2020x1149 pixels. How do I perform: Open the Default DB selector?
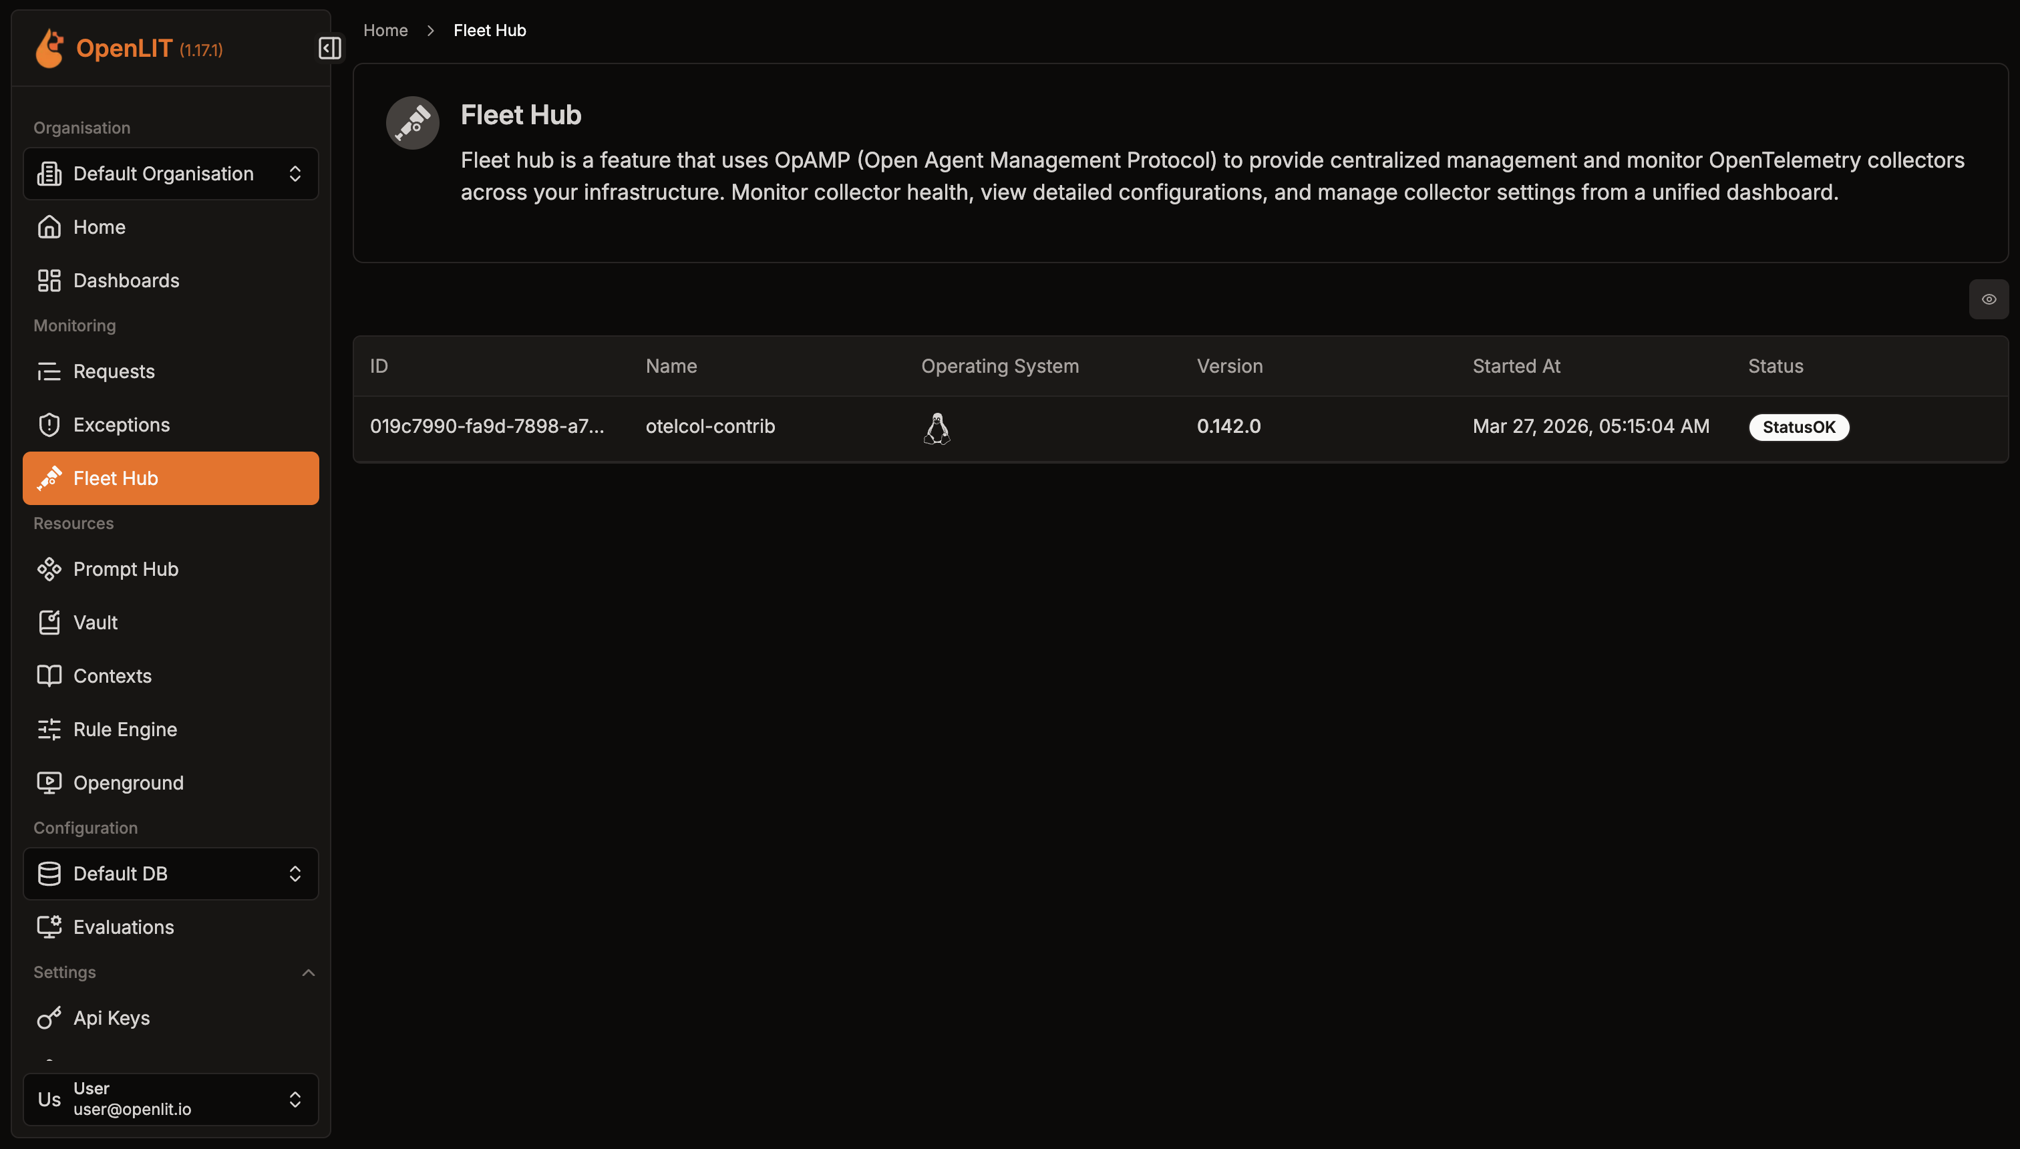pyautogui.click(x=170, y=874)
